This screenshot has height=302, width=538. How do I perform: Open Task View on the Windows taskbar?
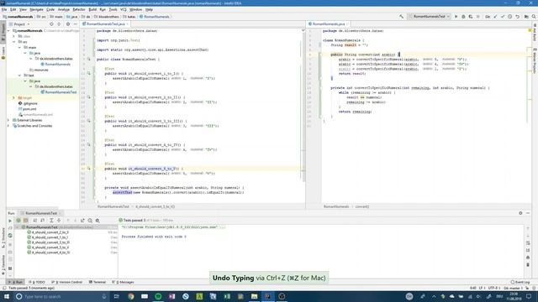[117, 296]
